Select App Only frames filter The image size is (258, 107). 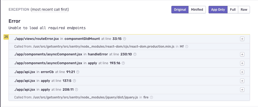pos(218,10)
